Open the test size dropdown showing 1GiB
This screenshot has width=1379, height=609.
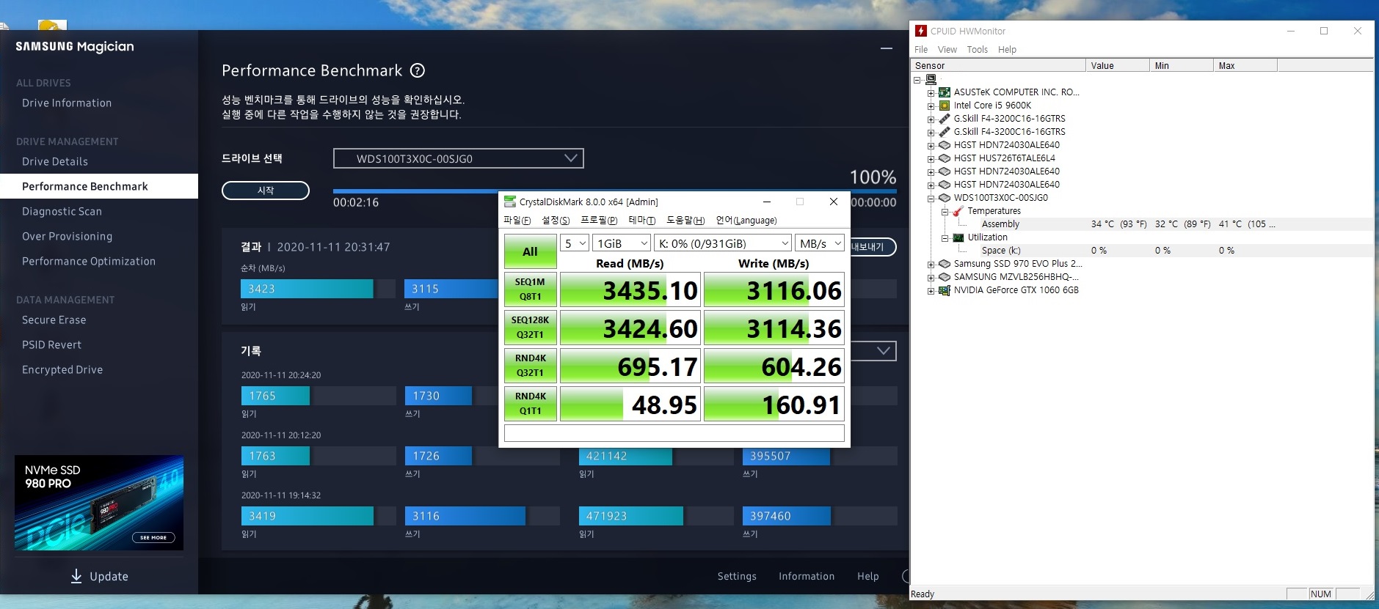pyautogui.click(x=622, y=243)
